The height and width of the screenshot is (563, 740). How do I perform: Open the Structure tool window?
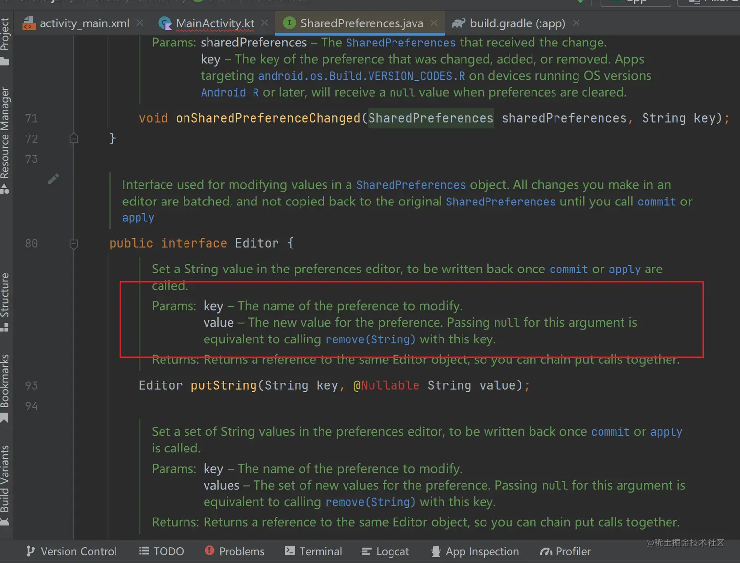(x=5, y=302)
